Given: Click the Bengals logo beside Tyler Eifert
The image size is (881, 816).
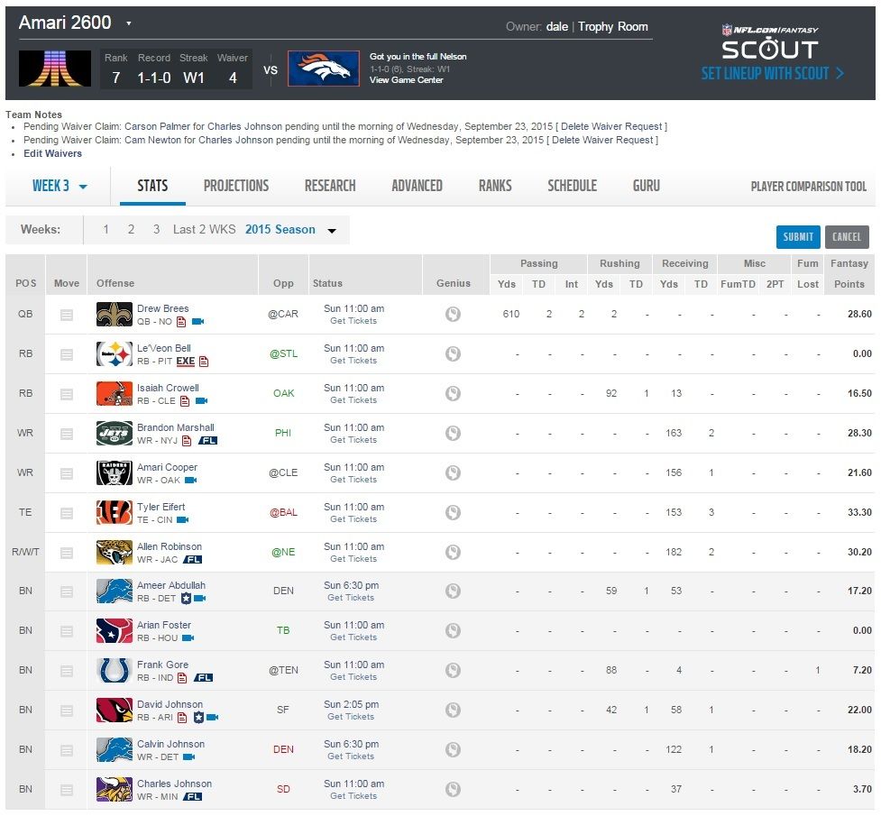Looking at the screenshot, I should (114, 512).
